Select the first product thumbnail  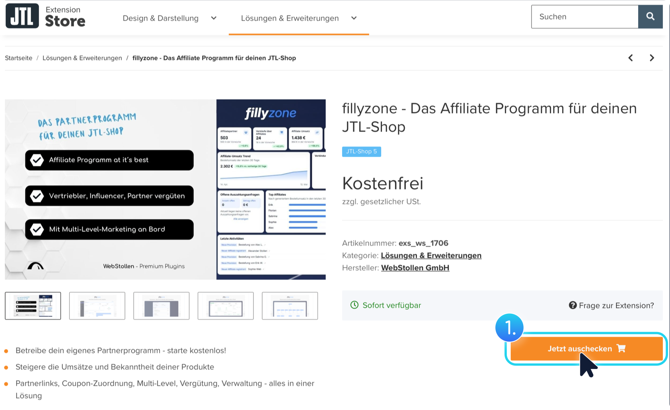tap(33, 306)
